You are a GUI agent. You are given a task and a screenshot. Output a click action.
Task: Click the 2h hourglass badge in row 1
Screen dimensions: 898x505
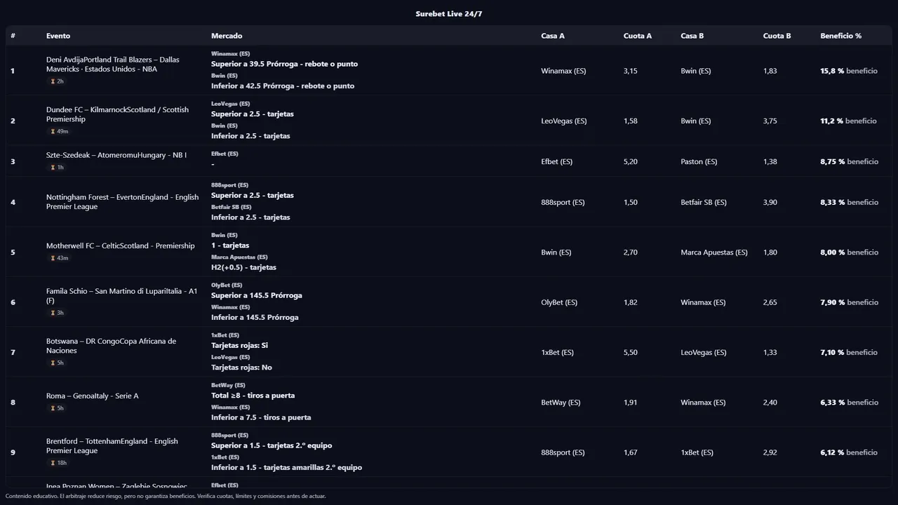coord(58,81)
